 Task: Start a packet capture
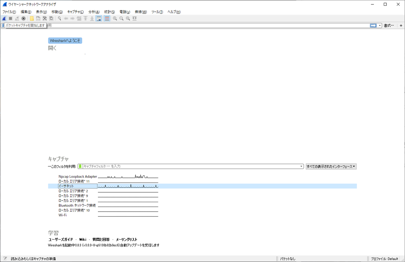pos(4,18)
